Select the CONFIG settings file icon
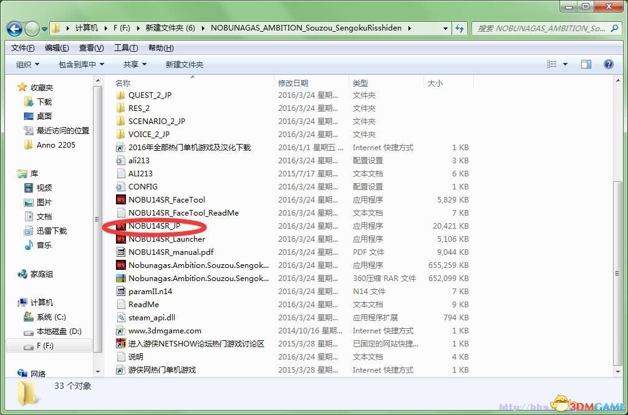628x415 pixels. click(120, 186)
